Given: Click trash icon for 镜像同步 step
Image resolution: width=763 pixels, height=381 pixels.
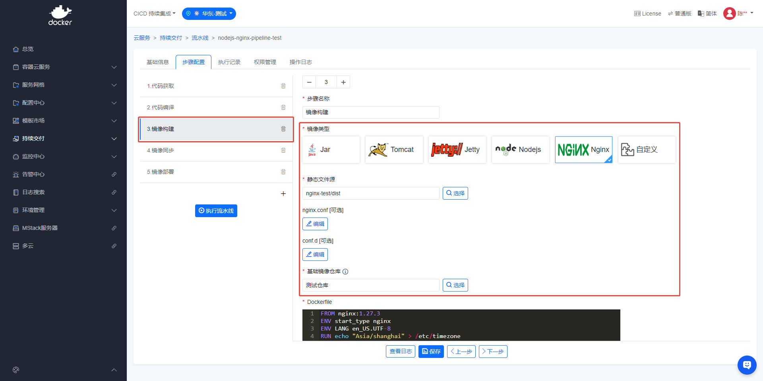Looking at the screenshot, I should pyautogui.click(x=283, y=150).
